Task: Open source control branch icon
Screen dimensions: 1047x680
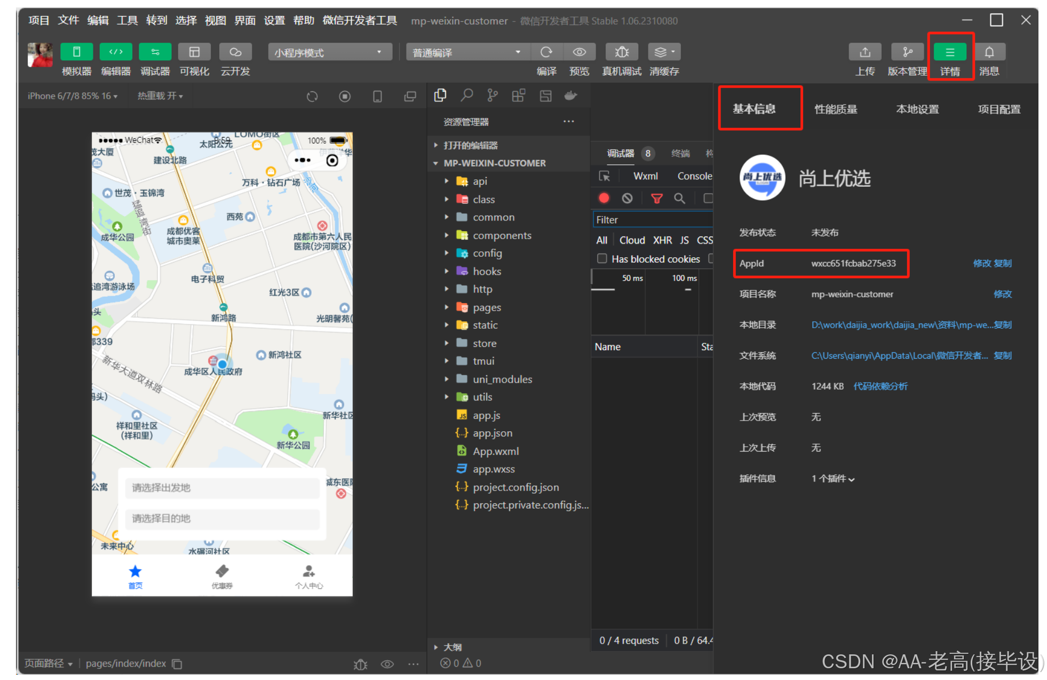Action: (493, 95)
